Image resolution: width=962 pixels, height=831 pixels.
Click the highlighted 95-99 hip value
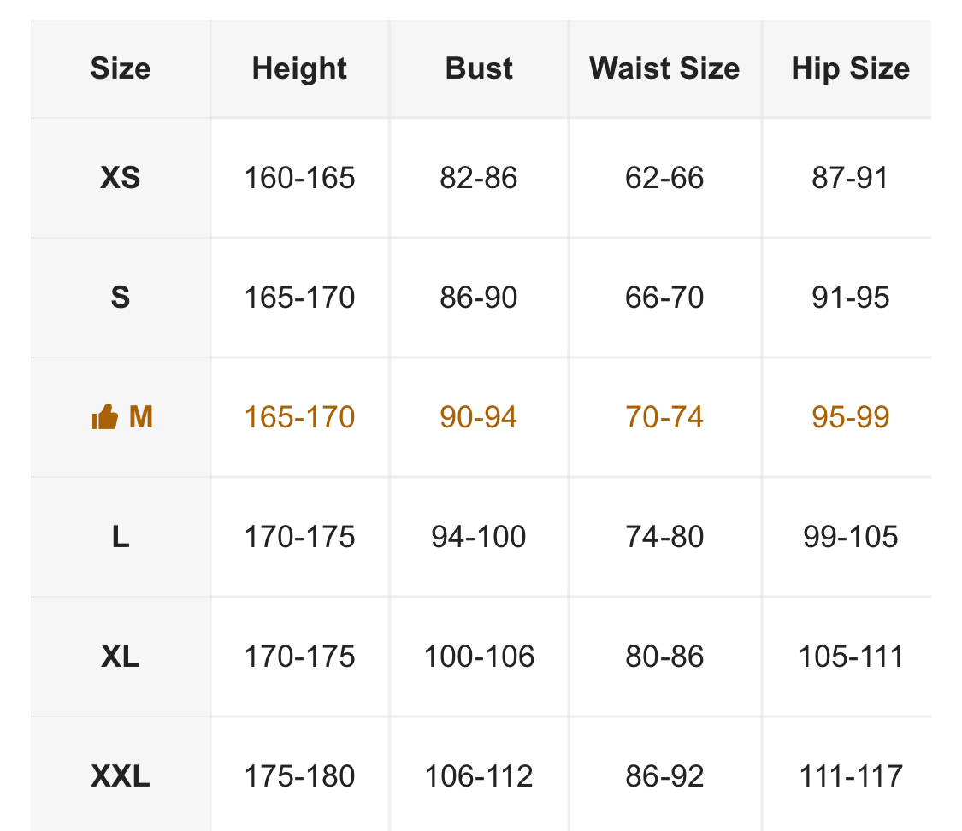(850, 417)
